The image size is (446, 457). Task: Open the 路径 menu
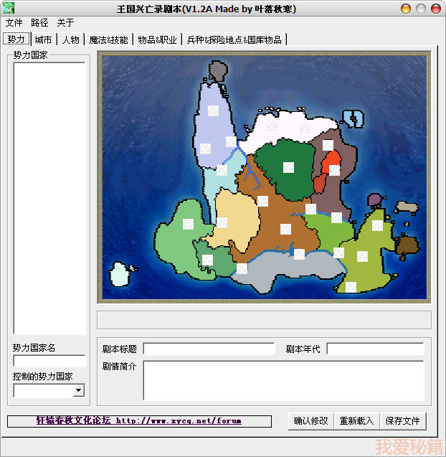39,23
